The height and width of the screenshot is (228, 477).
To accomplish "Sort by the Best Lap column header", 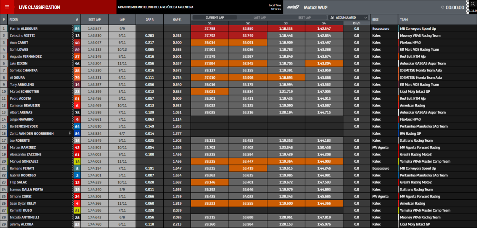I will [x=95, y=19].
